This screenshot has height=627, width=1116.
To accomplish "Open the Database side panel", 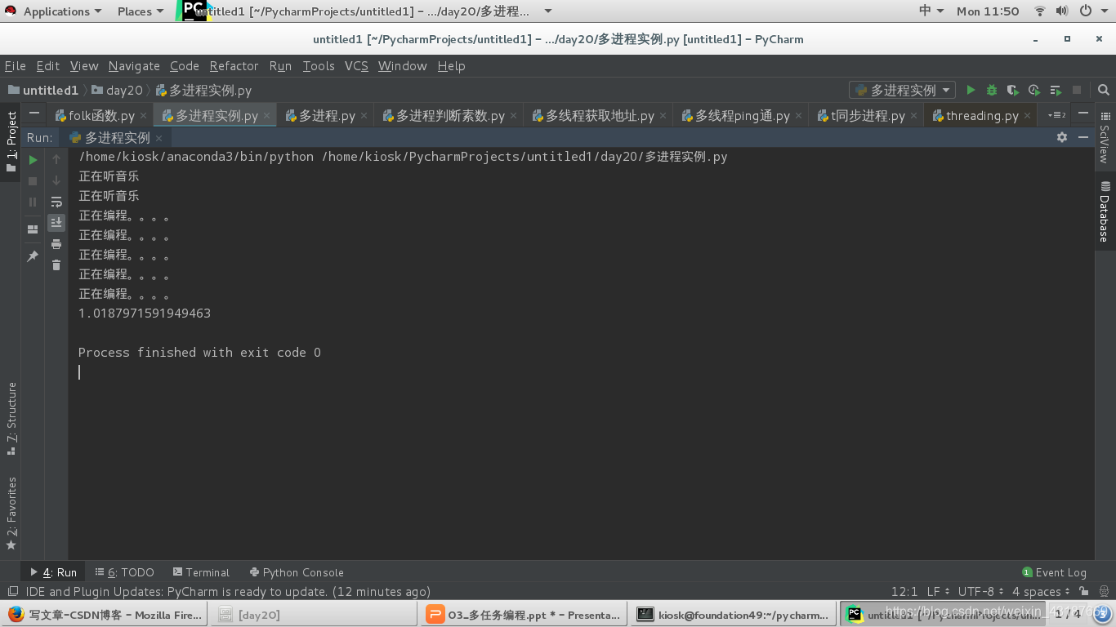I will coord(1105,212).
